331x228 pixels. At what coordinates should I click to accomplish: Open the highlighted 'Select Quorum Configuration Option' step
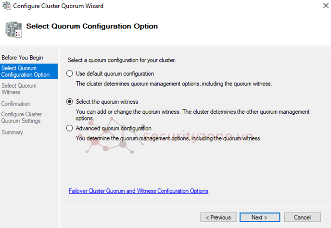(25, 72)
